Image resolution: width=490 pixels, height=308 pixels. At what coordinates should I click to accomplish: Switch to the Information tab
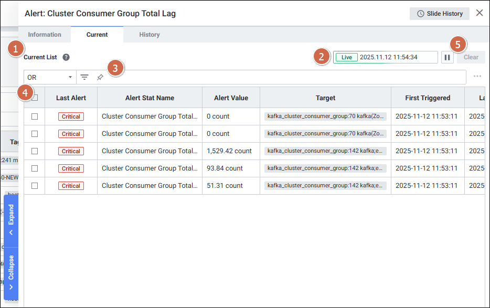click(45, 35)
